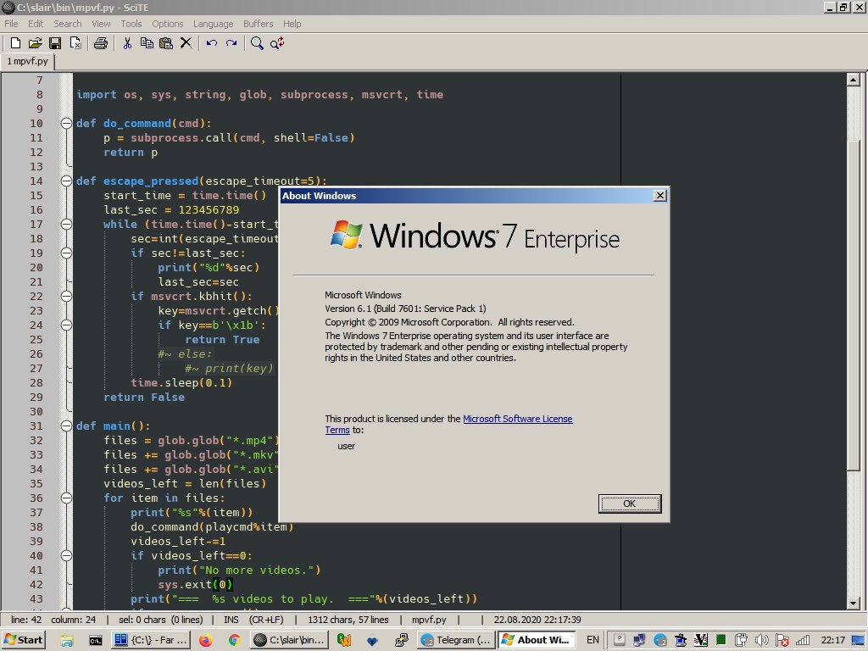The height and width of the screenshot is (651, 868).
Task: Click the power plug tray icon
Action: click(x=741, y=640)
